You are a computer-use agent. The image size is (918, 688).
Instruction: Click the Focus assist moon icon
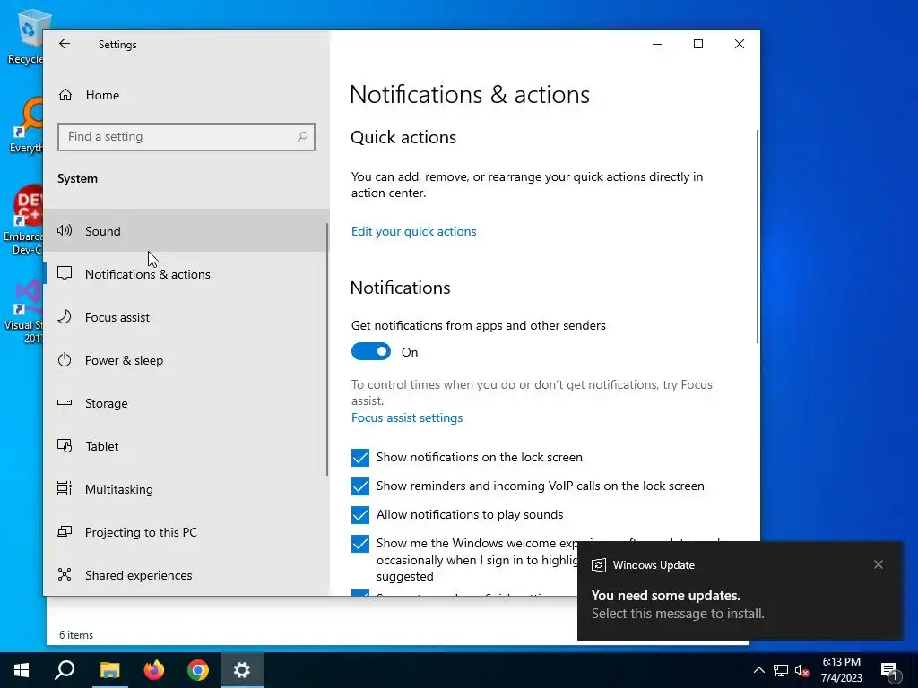[x=65, y=316]
